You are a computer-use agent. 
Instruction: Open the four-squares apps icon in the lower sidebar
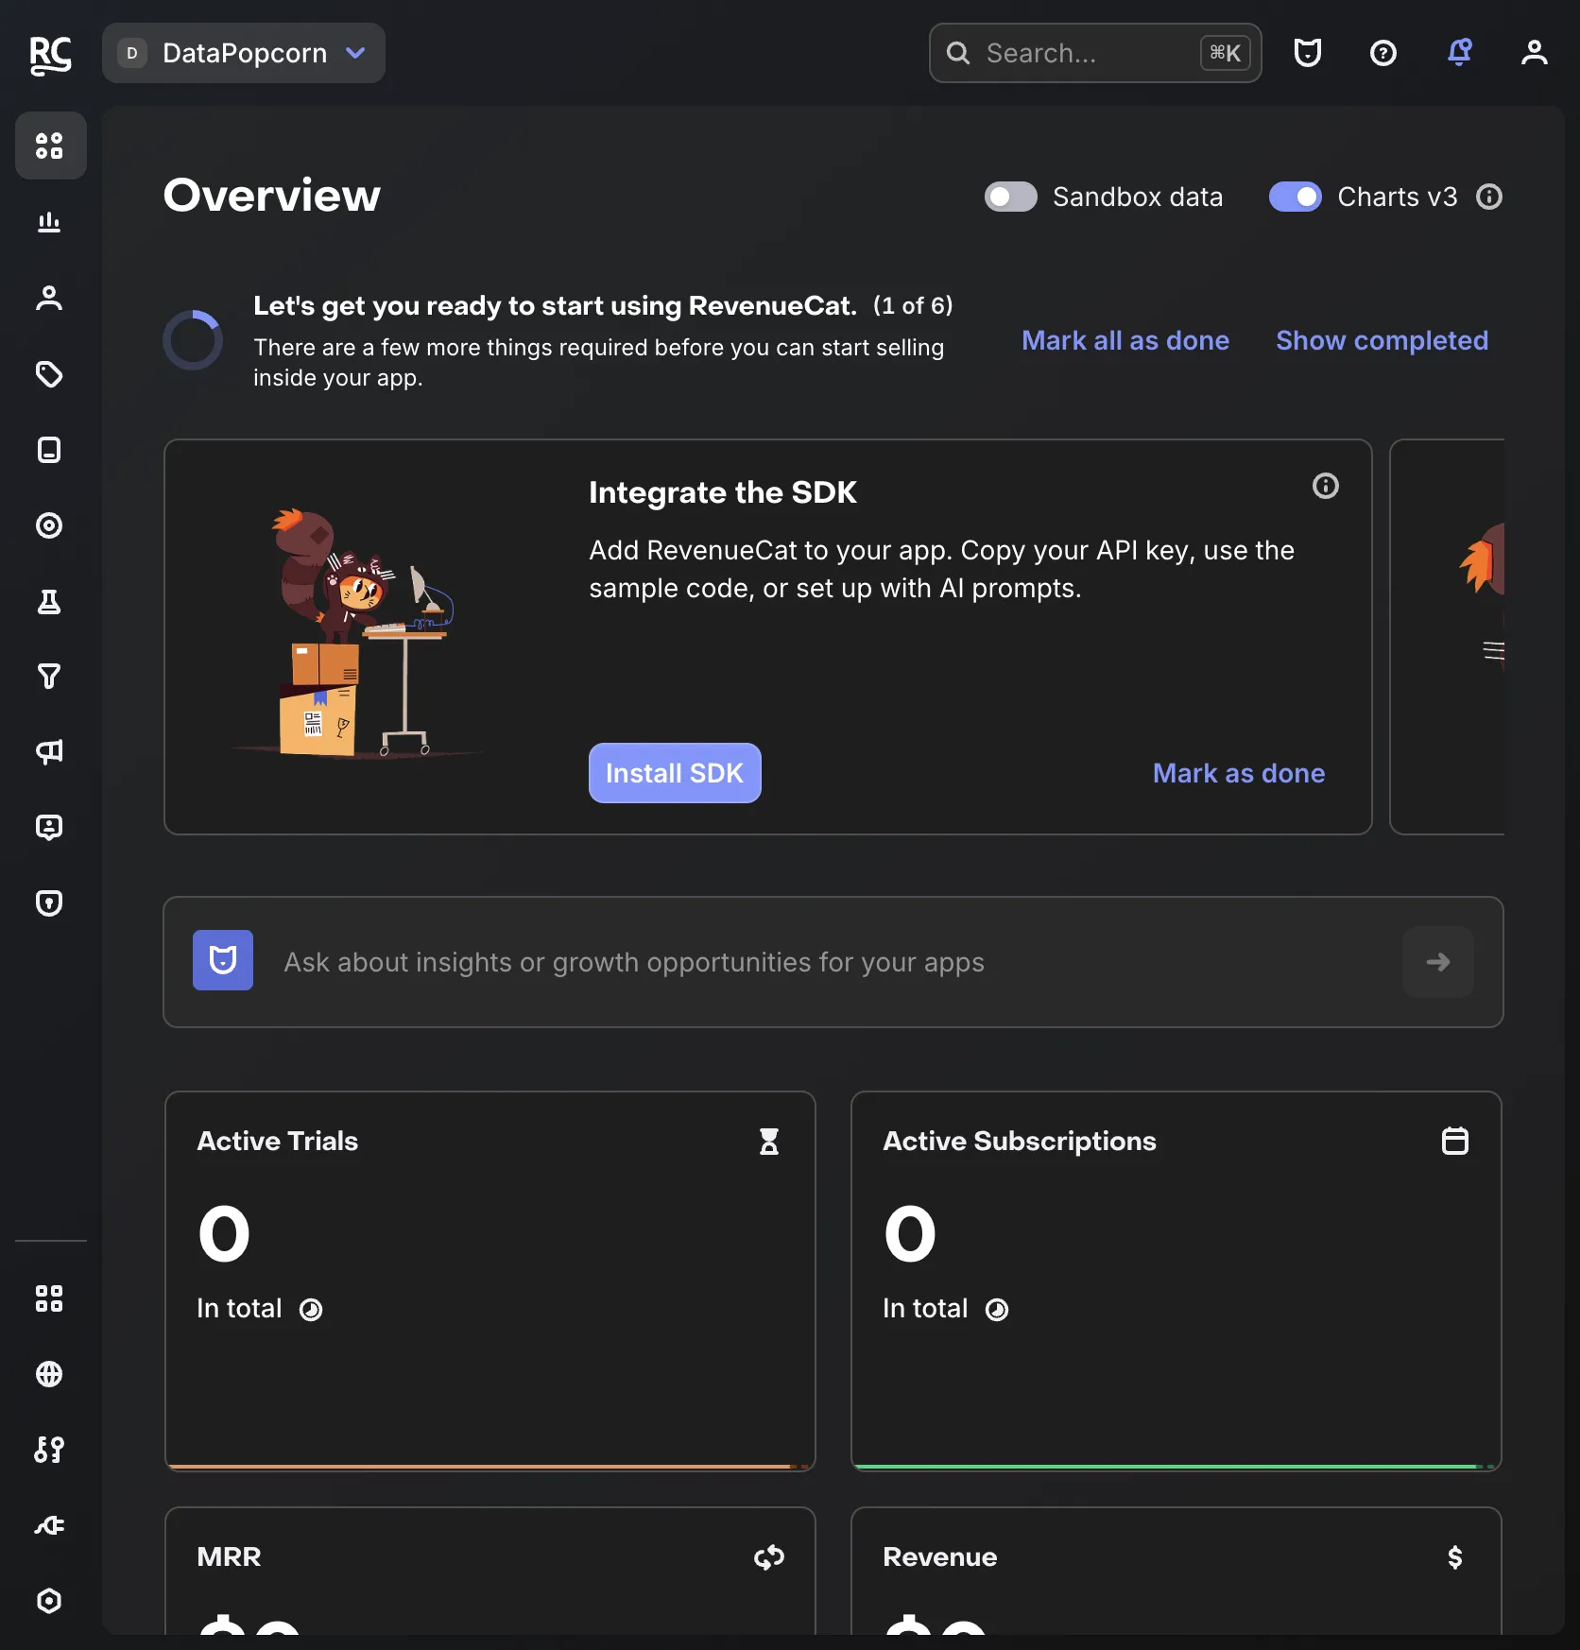[x=49, y=1298]
